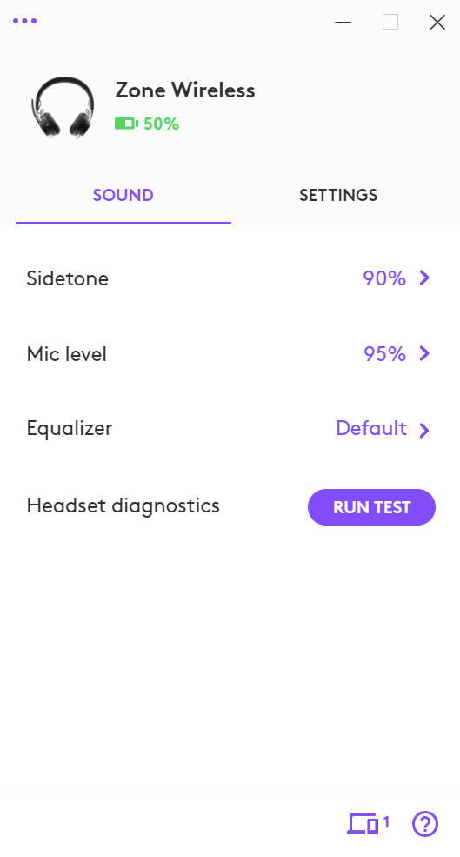Click the green battery icon
Image resolution: width=460 pixels, height=857 pixels.
[x=126, y=124]
